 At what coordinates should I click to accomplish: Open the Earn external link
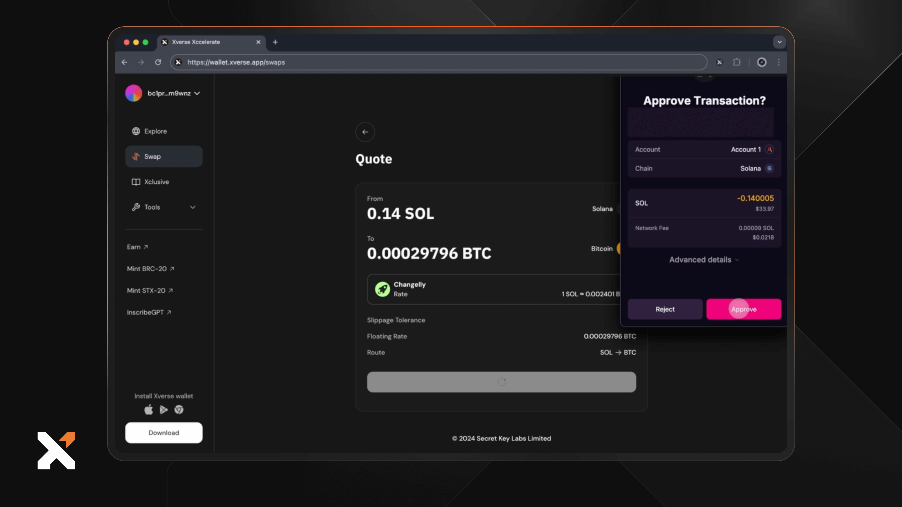coord(137,247)
